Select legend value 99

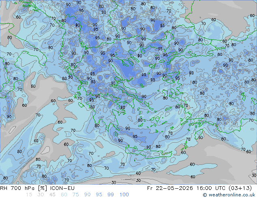111,195
